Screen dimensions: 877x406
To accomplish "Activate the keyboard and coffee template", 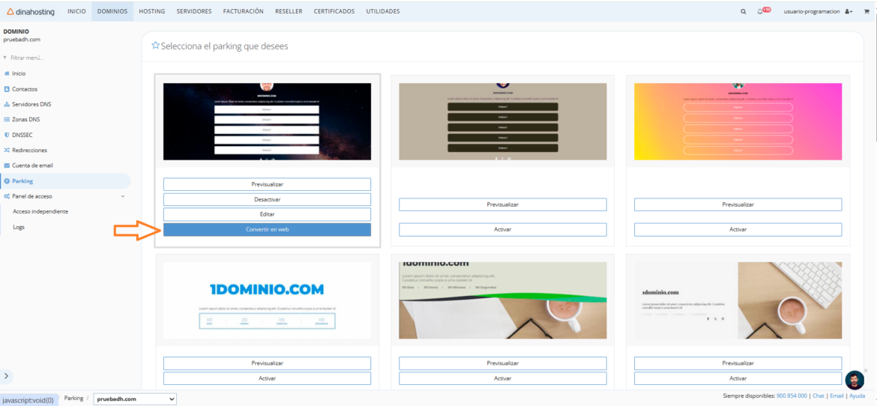I will click(738, 378).
